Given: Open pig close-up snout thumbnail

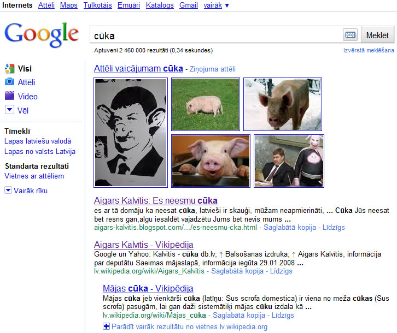Looking at the screenshot, I should point(211,161).
